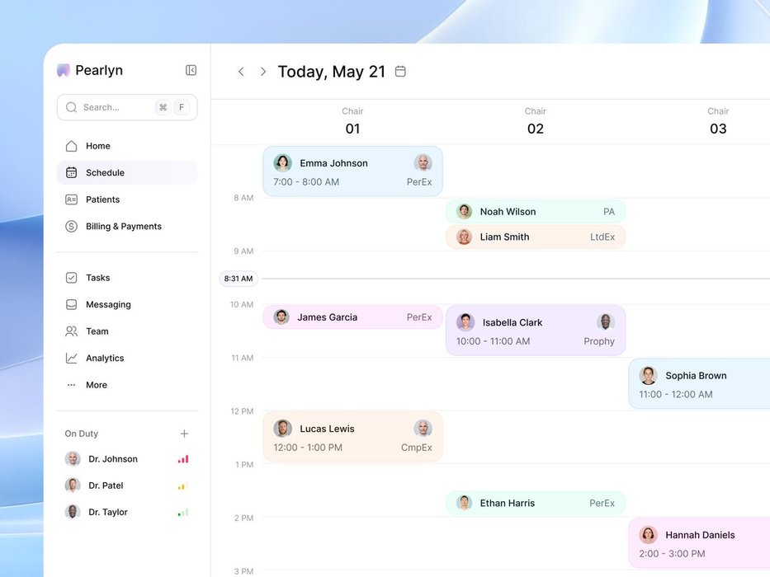Open Liam Smith appointment
This screenshot has width=770, height=577.
click(x=536, y=237)
